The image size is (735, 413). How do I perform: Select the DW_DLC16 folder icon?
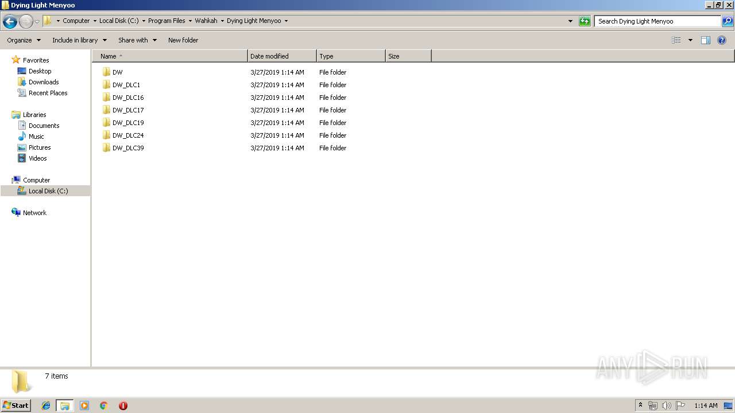tap(106, 98)
